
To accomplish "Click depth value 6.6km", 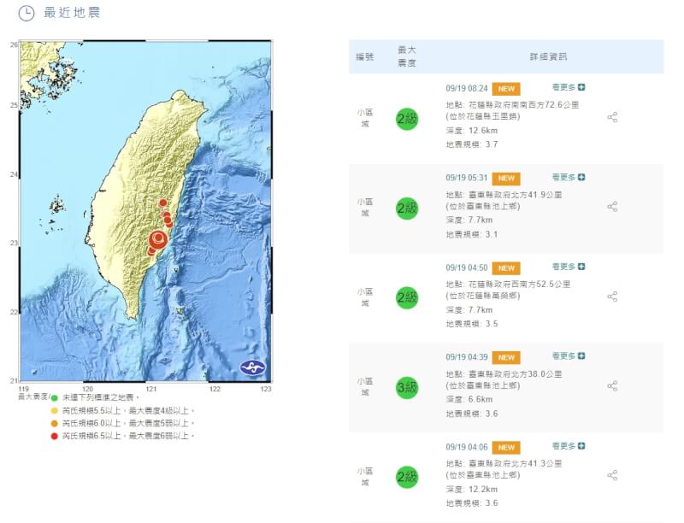I will coord(481,399).
